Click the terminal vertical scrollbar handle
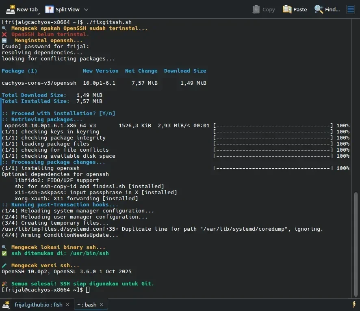The width and height of the screenshot is (360, 311). tap(356, 245)
